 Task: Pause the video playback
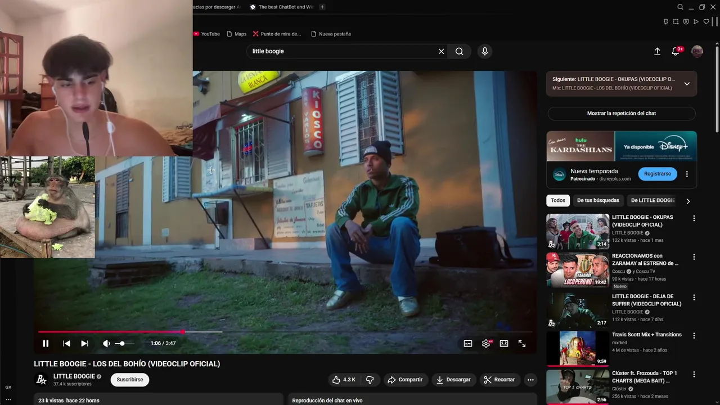click(46, 344)
